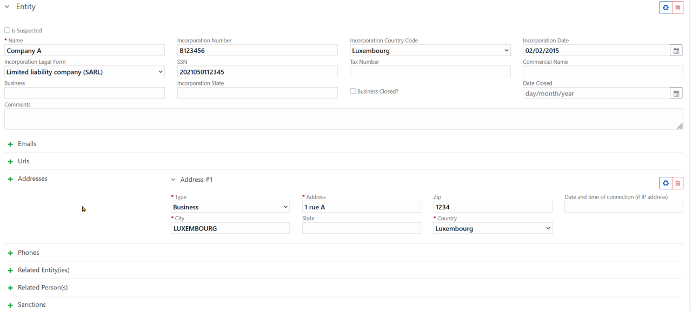Focus the Date and time of connection field
The height and width of the screenshot is (311, 692).
pos(624,207)
